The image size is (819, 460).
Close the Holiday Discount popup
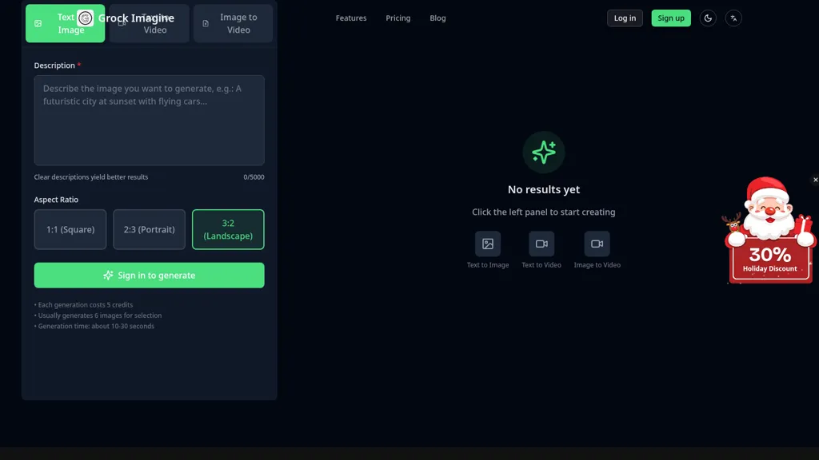tap(815, 180)
